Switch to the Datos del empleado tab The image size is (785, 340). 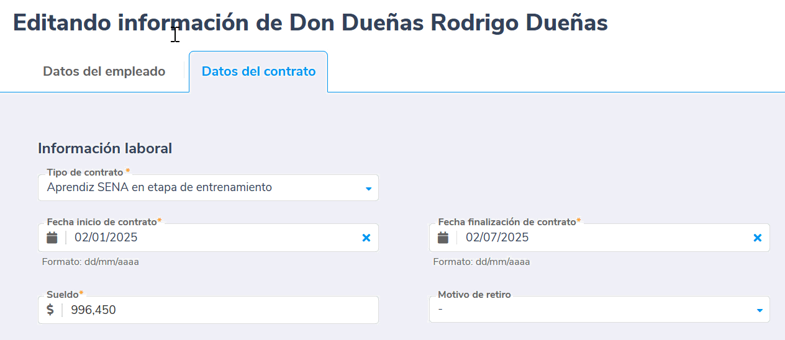[104, 71]
